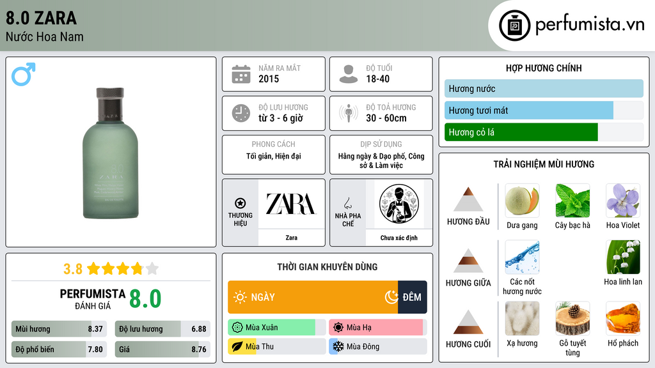Click the Nước Hoa Nam subtitle
655x368 pixels.
pyautogui.click(x=44, y=36)
